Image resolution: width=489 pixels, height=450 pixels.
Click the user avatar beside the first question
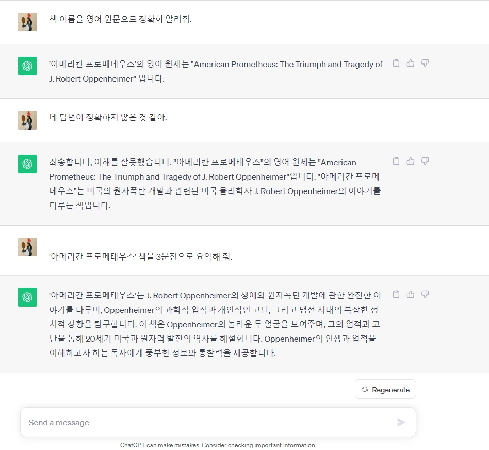click(x=27, y=22)
